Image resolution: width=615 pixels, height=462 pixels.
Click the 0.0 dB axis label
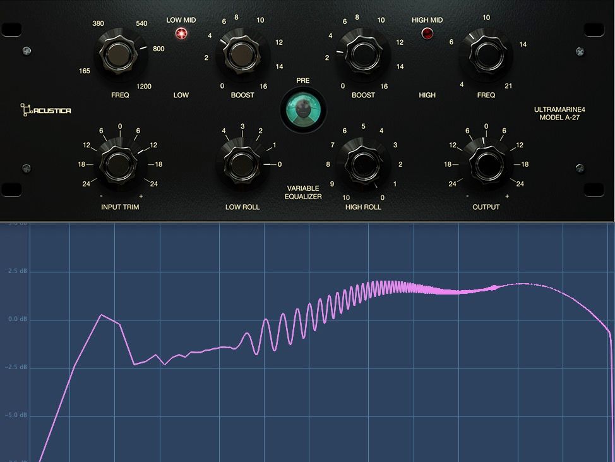click(18, 319)
